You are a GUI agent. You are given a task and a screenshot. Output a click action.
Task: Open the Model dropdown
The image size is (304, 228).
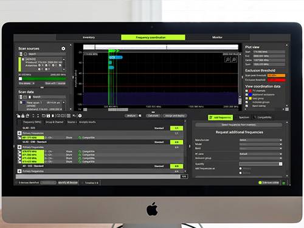pyautogui.click(x=261, y=144)
